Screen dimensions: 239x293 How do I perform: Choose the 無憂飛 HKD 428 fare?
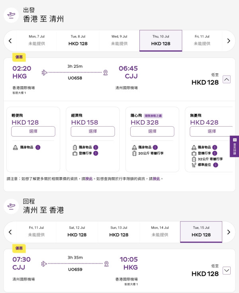pyautogui.click(x=212, y=131)
